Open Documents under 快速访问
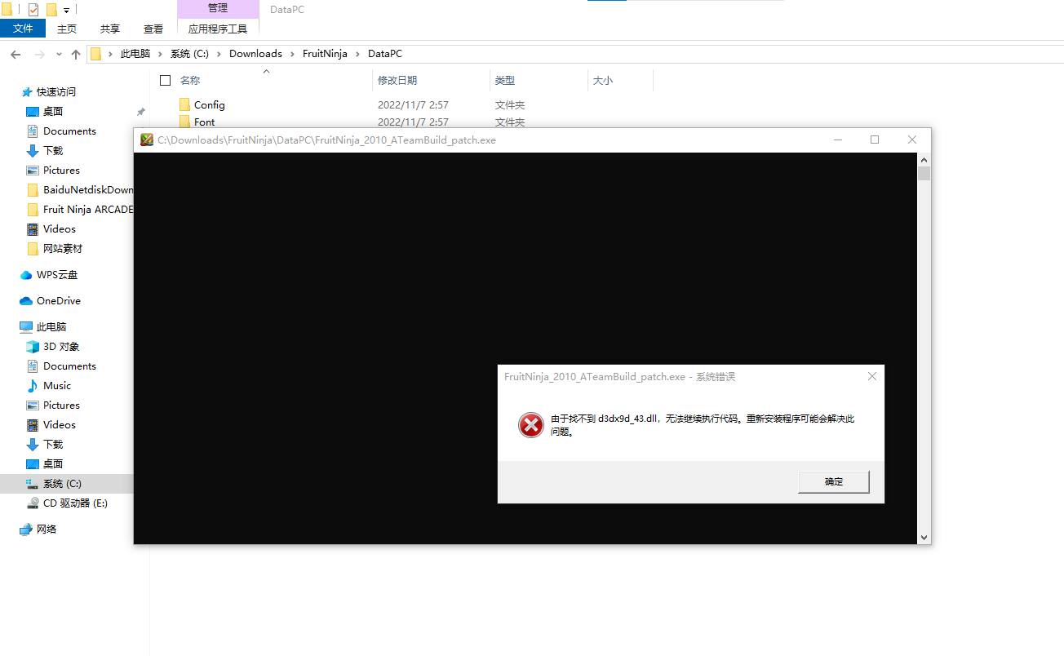The image size is (1064, 656). pyautogui.click(x=69, y=131)
